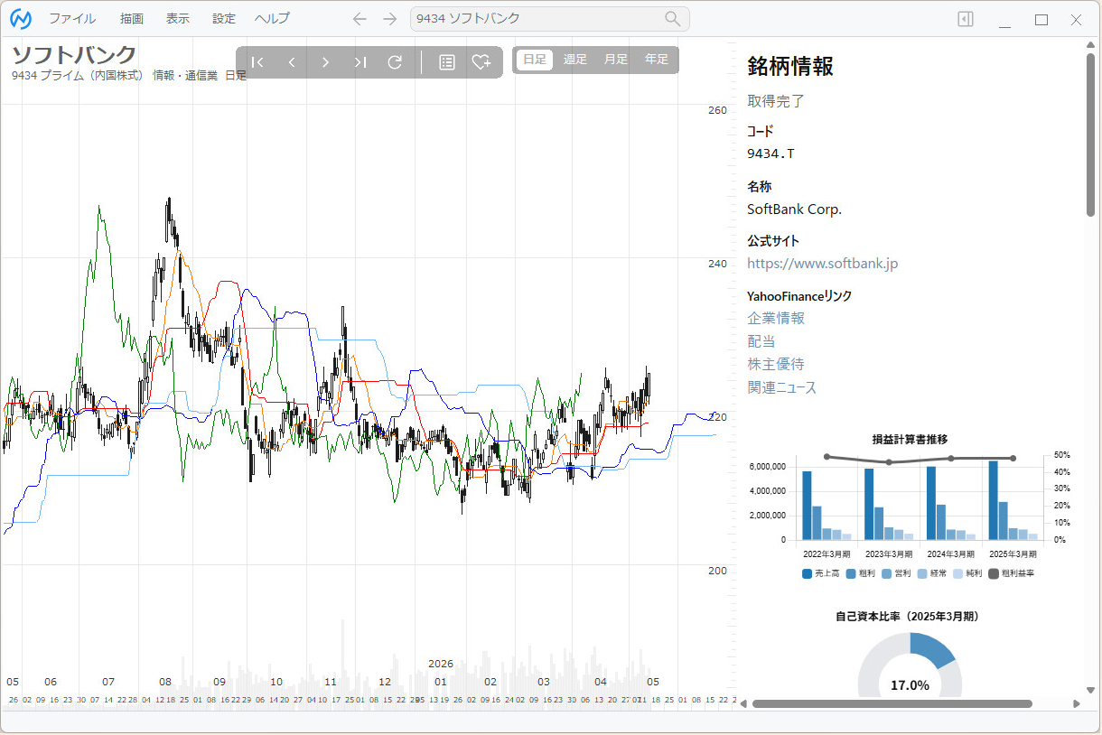Open the 描画 menu

[132, 19]
